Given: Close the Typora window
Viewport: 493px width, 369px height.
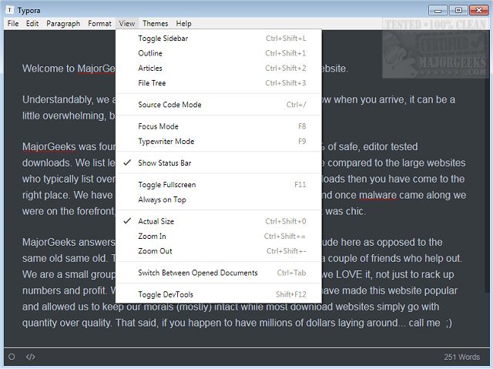Looking at the screenshot, I should click(478, 10).
